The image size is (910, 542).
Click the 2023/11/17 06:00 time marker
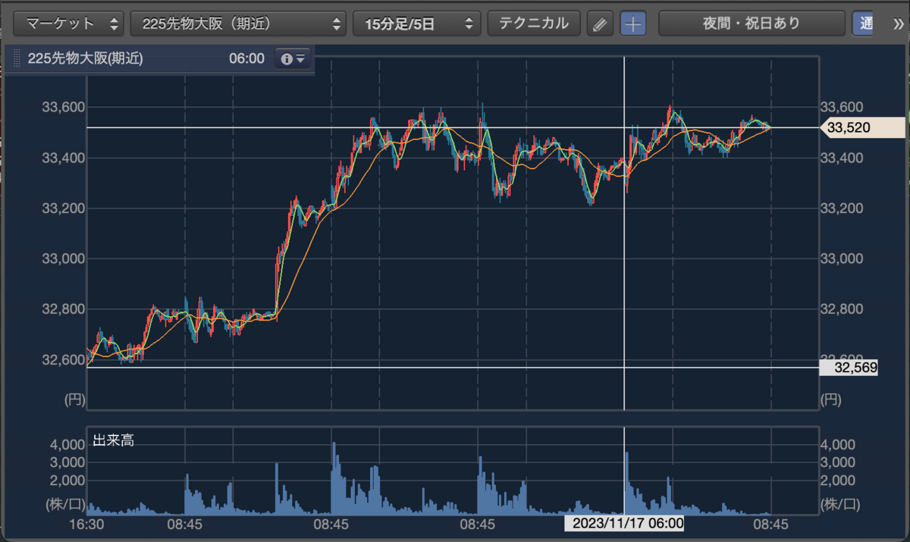pos(624,523)
